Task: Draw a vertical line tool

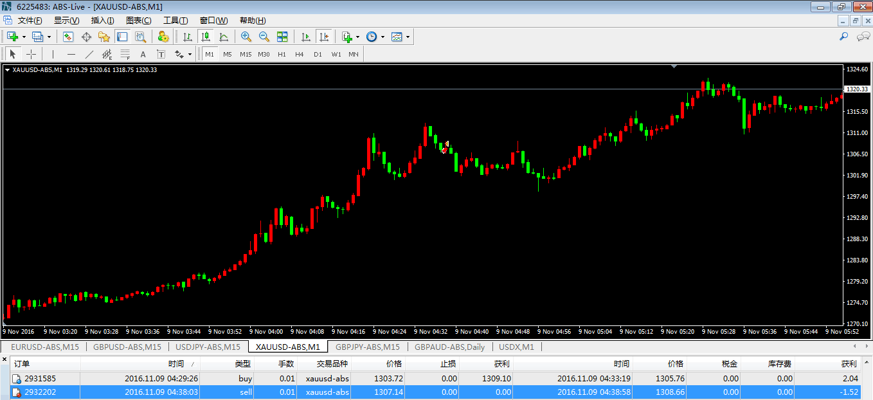Action: click(53, 54)
